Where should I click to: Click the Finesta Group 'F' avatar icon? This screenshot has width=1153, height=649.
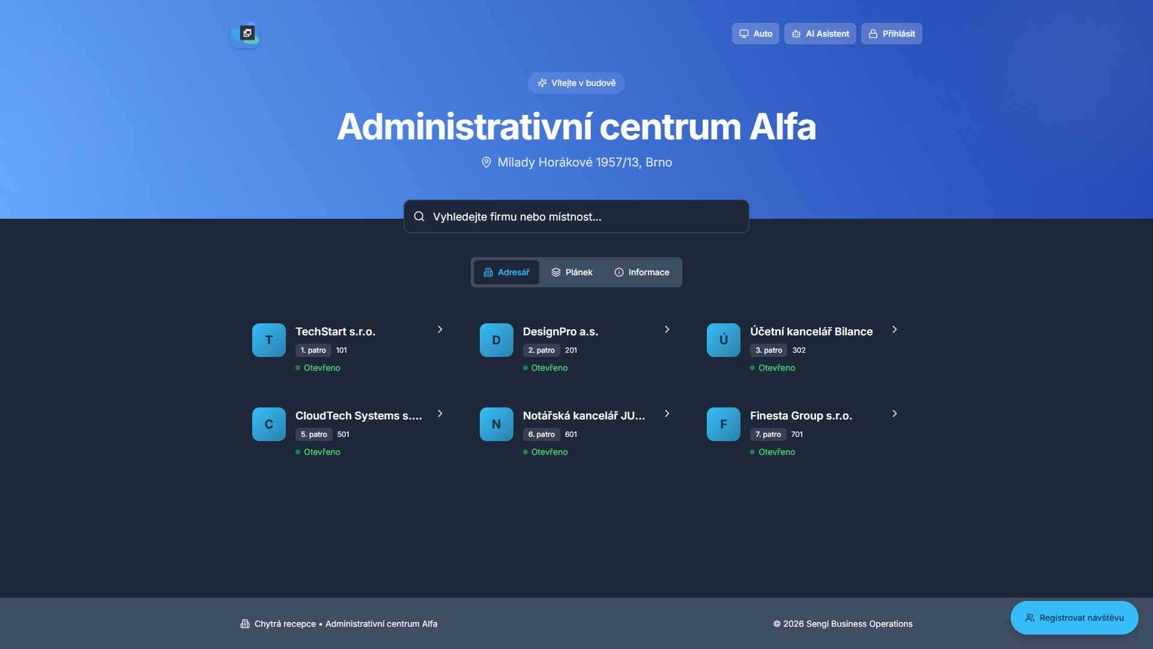723,424
